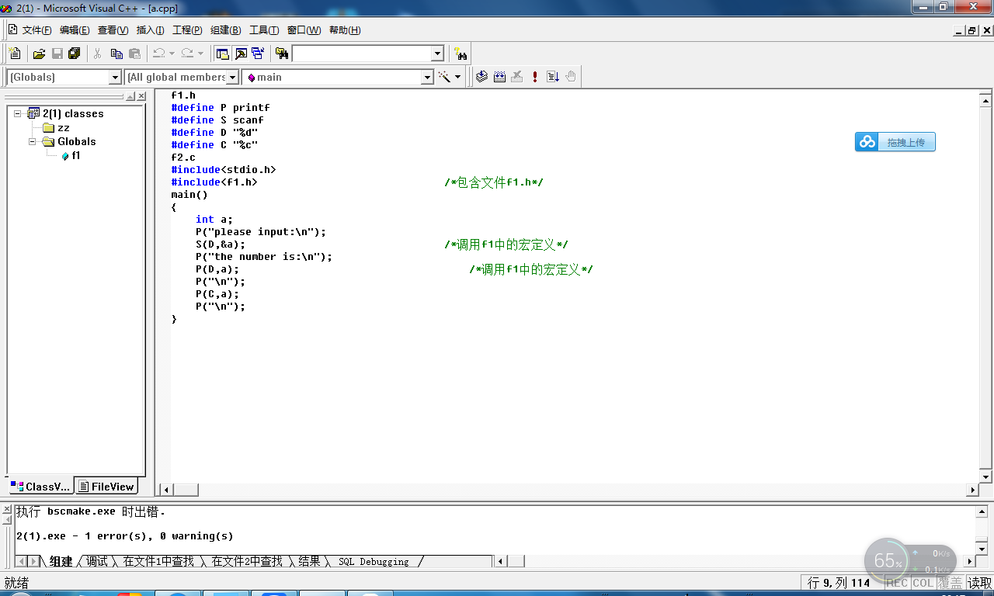Click the red exclamation Execute Program icon
This screenshot has width=994, height=596.
pos(535,77)
